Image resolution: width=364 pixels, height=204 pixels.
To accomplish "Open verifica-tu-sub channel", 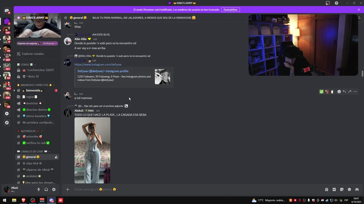I will click(37, 143).
